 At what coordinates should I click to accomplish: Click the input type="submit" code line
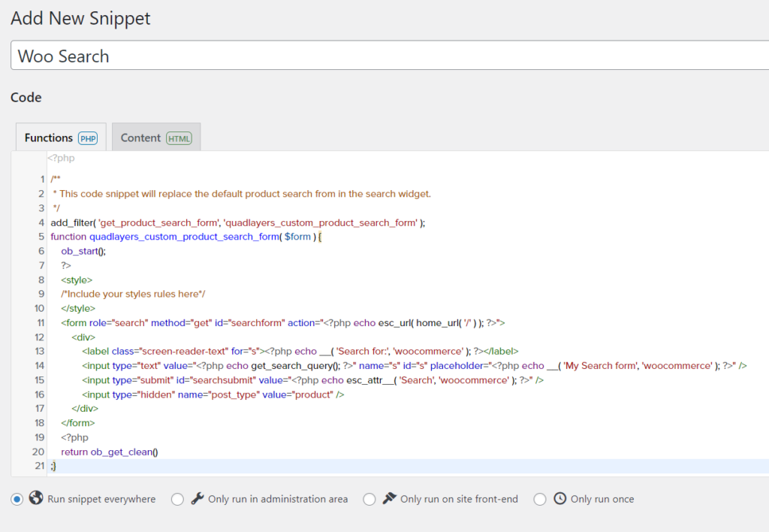tap(313, 380)
